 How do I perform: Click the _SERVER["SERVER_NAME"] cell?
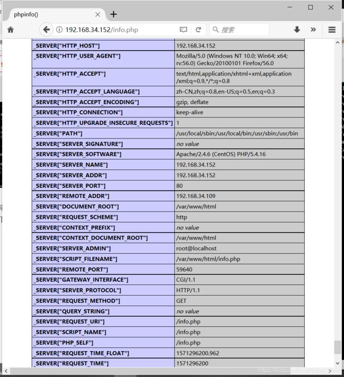[103, 164]
